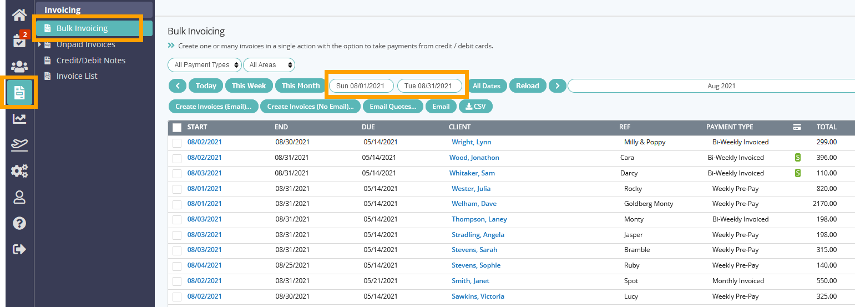Toggle the select-all checkbox in table header
Viewport: 855px width, 307px height.
(177, 128)
